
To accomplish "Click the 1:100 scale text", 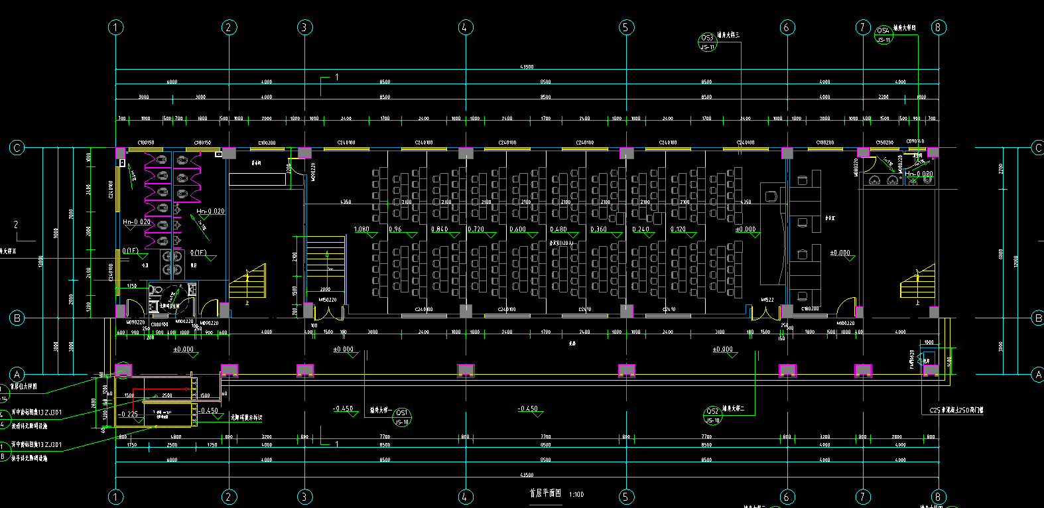I will point(576,495).
